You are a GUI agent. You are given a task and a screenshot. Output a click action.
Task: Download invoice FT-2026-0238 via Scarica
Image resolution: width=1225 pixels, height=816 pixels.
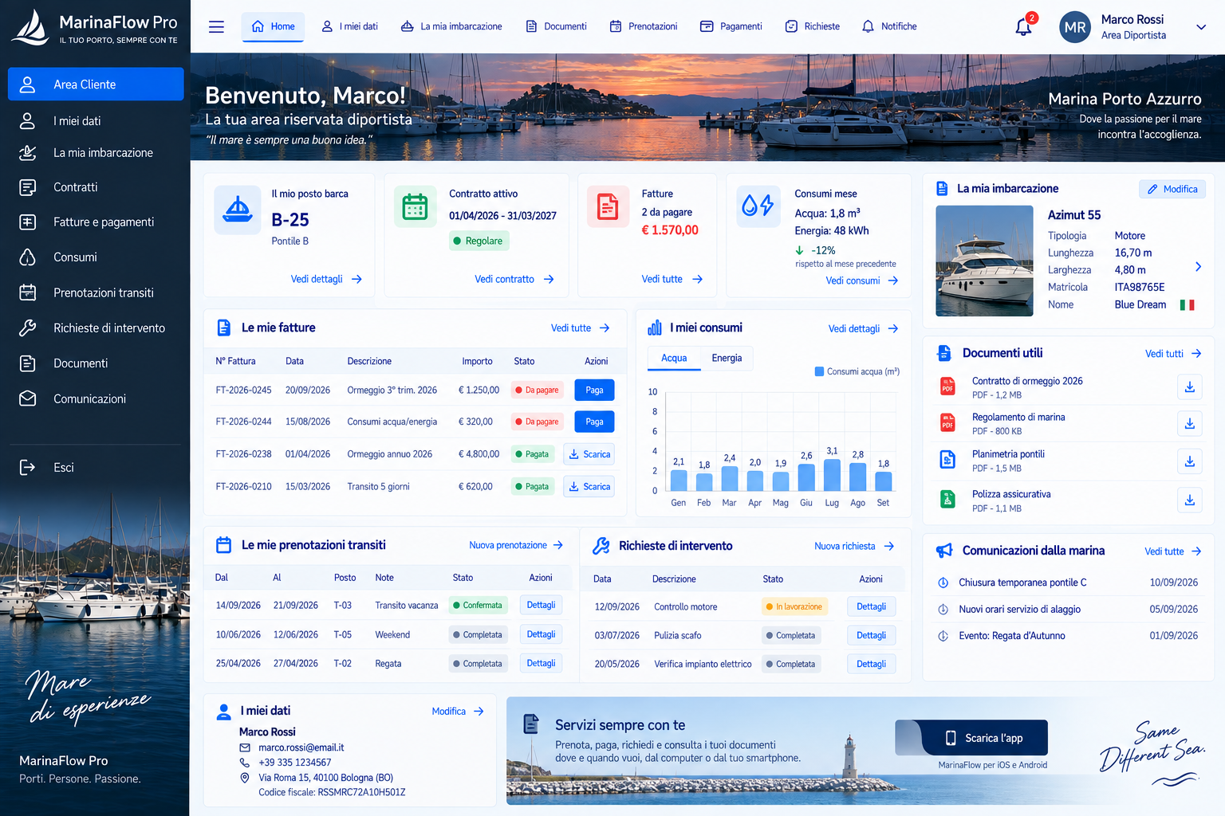pos(589,454)
